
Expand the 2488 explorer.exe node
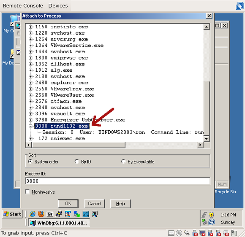pyautogui.click(x=30, y=83)
